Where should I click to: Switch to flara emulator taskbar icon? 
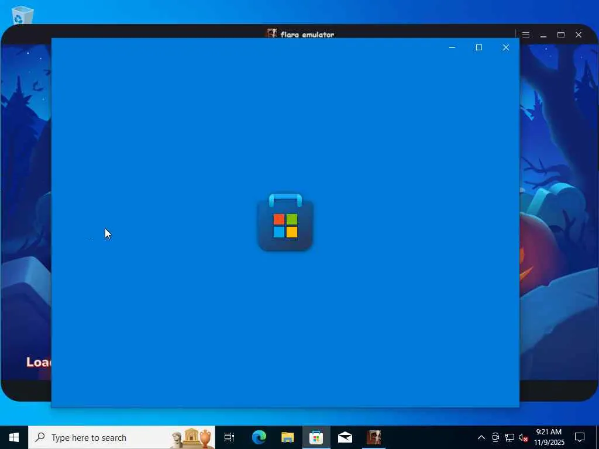point(374,437)
